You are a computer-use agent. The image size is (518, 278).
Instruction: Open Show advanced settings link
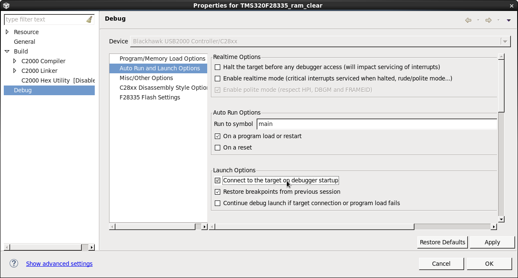[x=59, y=263]
